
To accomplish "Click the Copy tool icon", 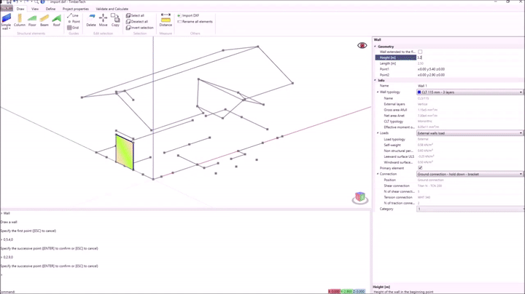I will click(x=115, y=20).
